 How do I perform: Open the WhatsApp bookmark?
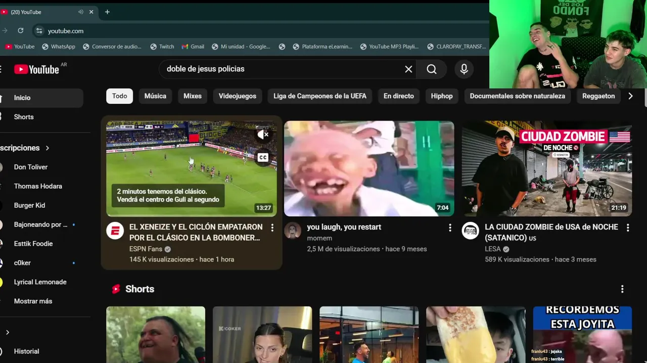point(59,46)
